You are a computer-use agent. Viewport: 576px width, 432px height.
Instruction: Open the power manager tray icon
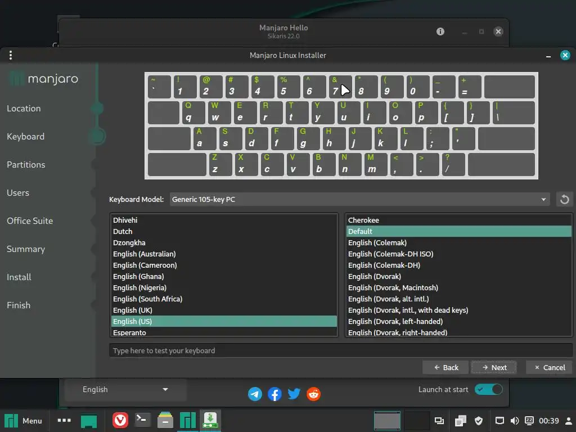pos(529,421)
